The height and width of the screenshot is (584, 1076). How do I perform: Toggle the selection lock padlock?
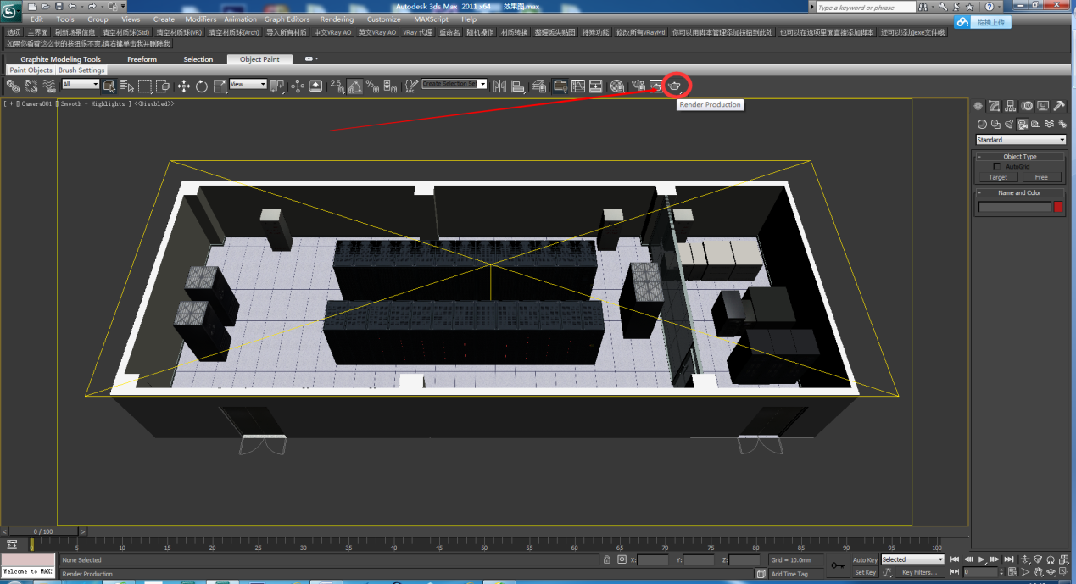(606, 559)
